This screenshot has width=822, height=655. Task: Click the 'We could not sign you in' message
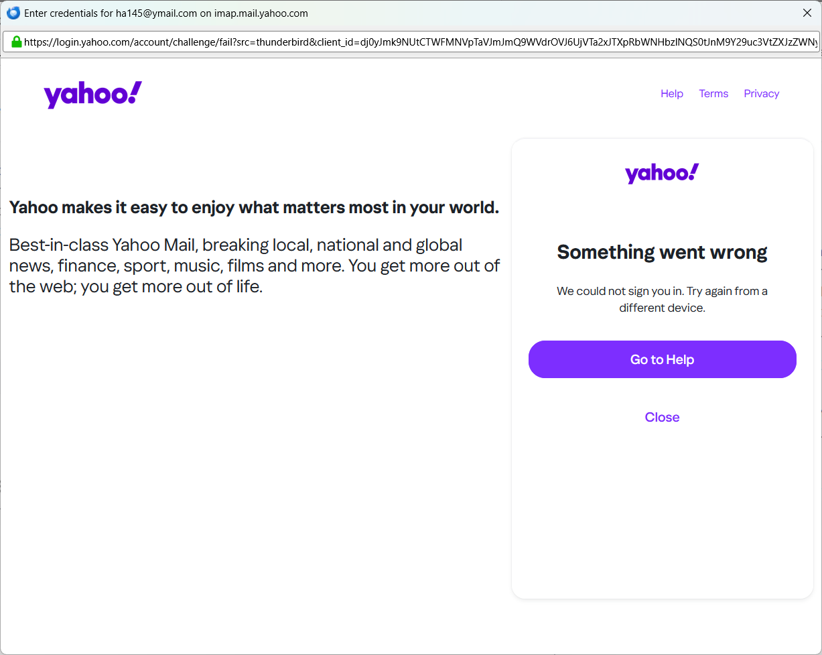(662, 300)
